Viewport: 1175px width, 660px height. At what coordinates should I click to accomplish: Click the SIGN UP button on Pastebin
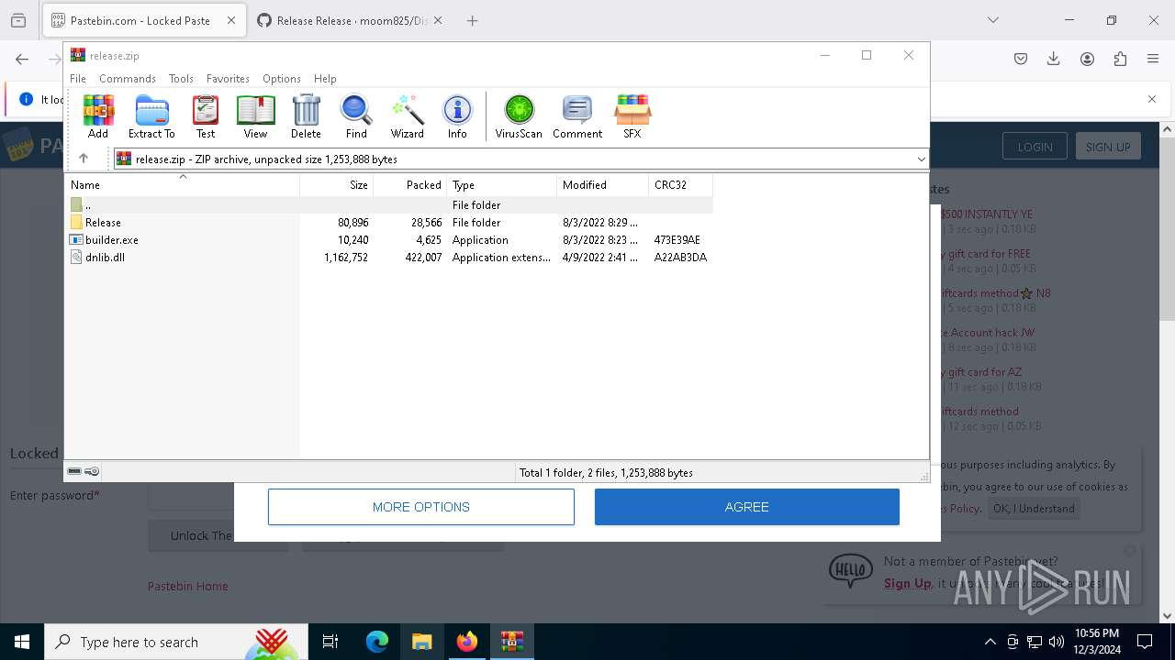click(1108, 147)
